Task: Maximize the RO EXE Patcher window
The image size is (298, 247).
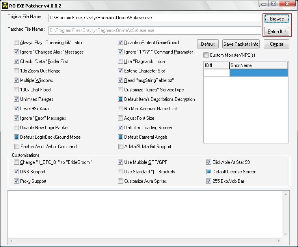Action: pyautogui.click(x=274, y=4)
